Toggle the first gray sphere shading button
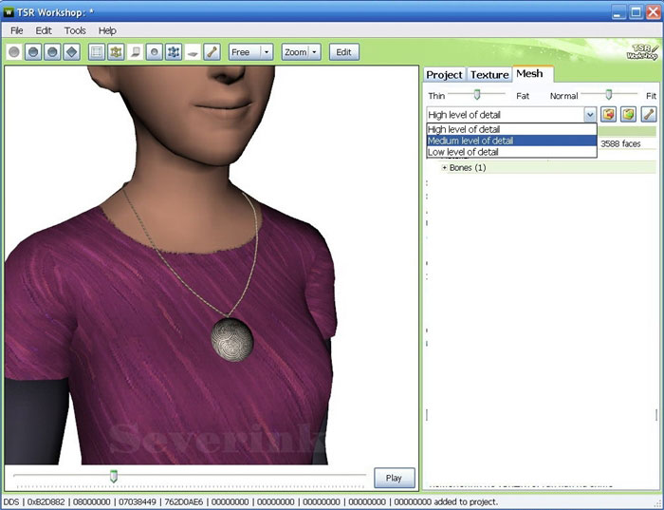The height and width of the screenshot is (510, 664). (15, 52)
